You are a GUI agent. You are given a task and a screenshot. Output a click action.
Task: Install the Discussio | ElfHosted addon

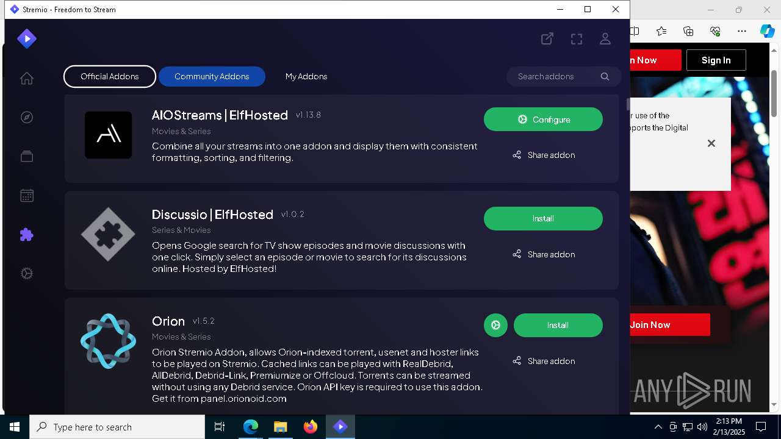[543, 218]
